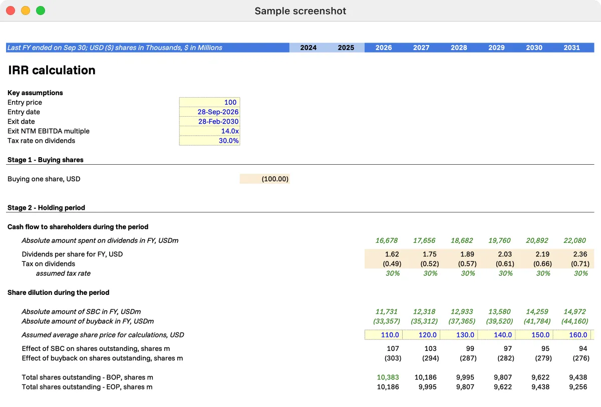Screen dimensions: 601x407
Task: Click the 110.0 assumed share price cell
Action: (384, 335)
